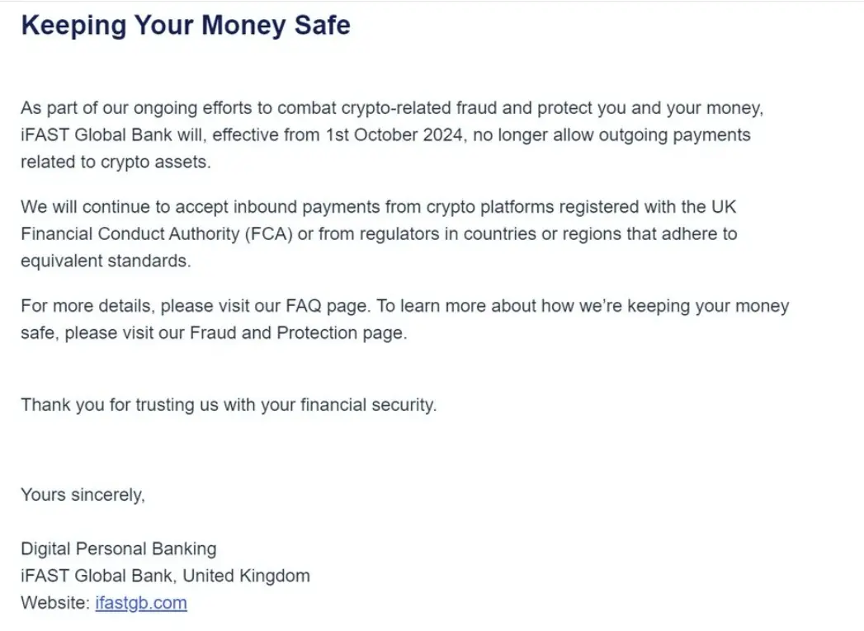
Task: Click the "Fraud and Protection page" text
Action: tap(298, 334)
